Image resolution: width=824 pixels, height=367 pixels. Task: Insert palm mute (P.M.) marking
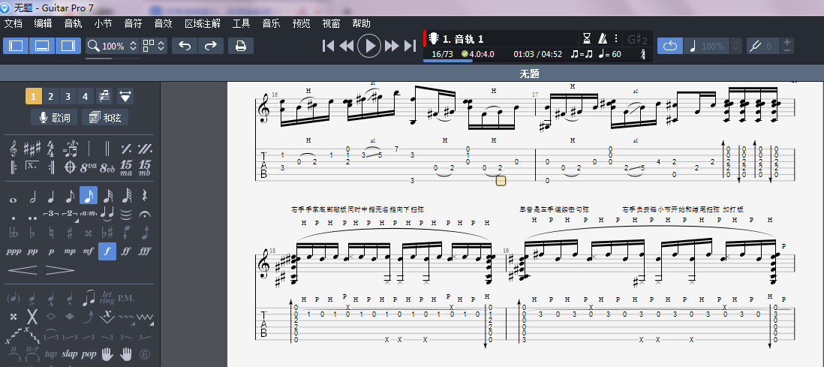(x=126, y=297)
